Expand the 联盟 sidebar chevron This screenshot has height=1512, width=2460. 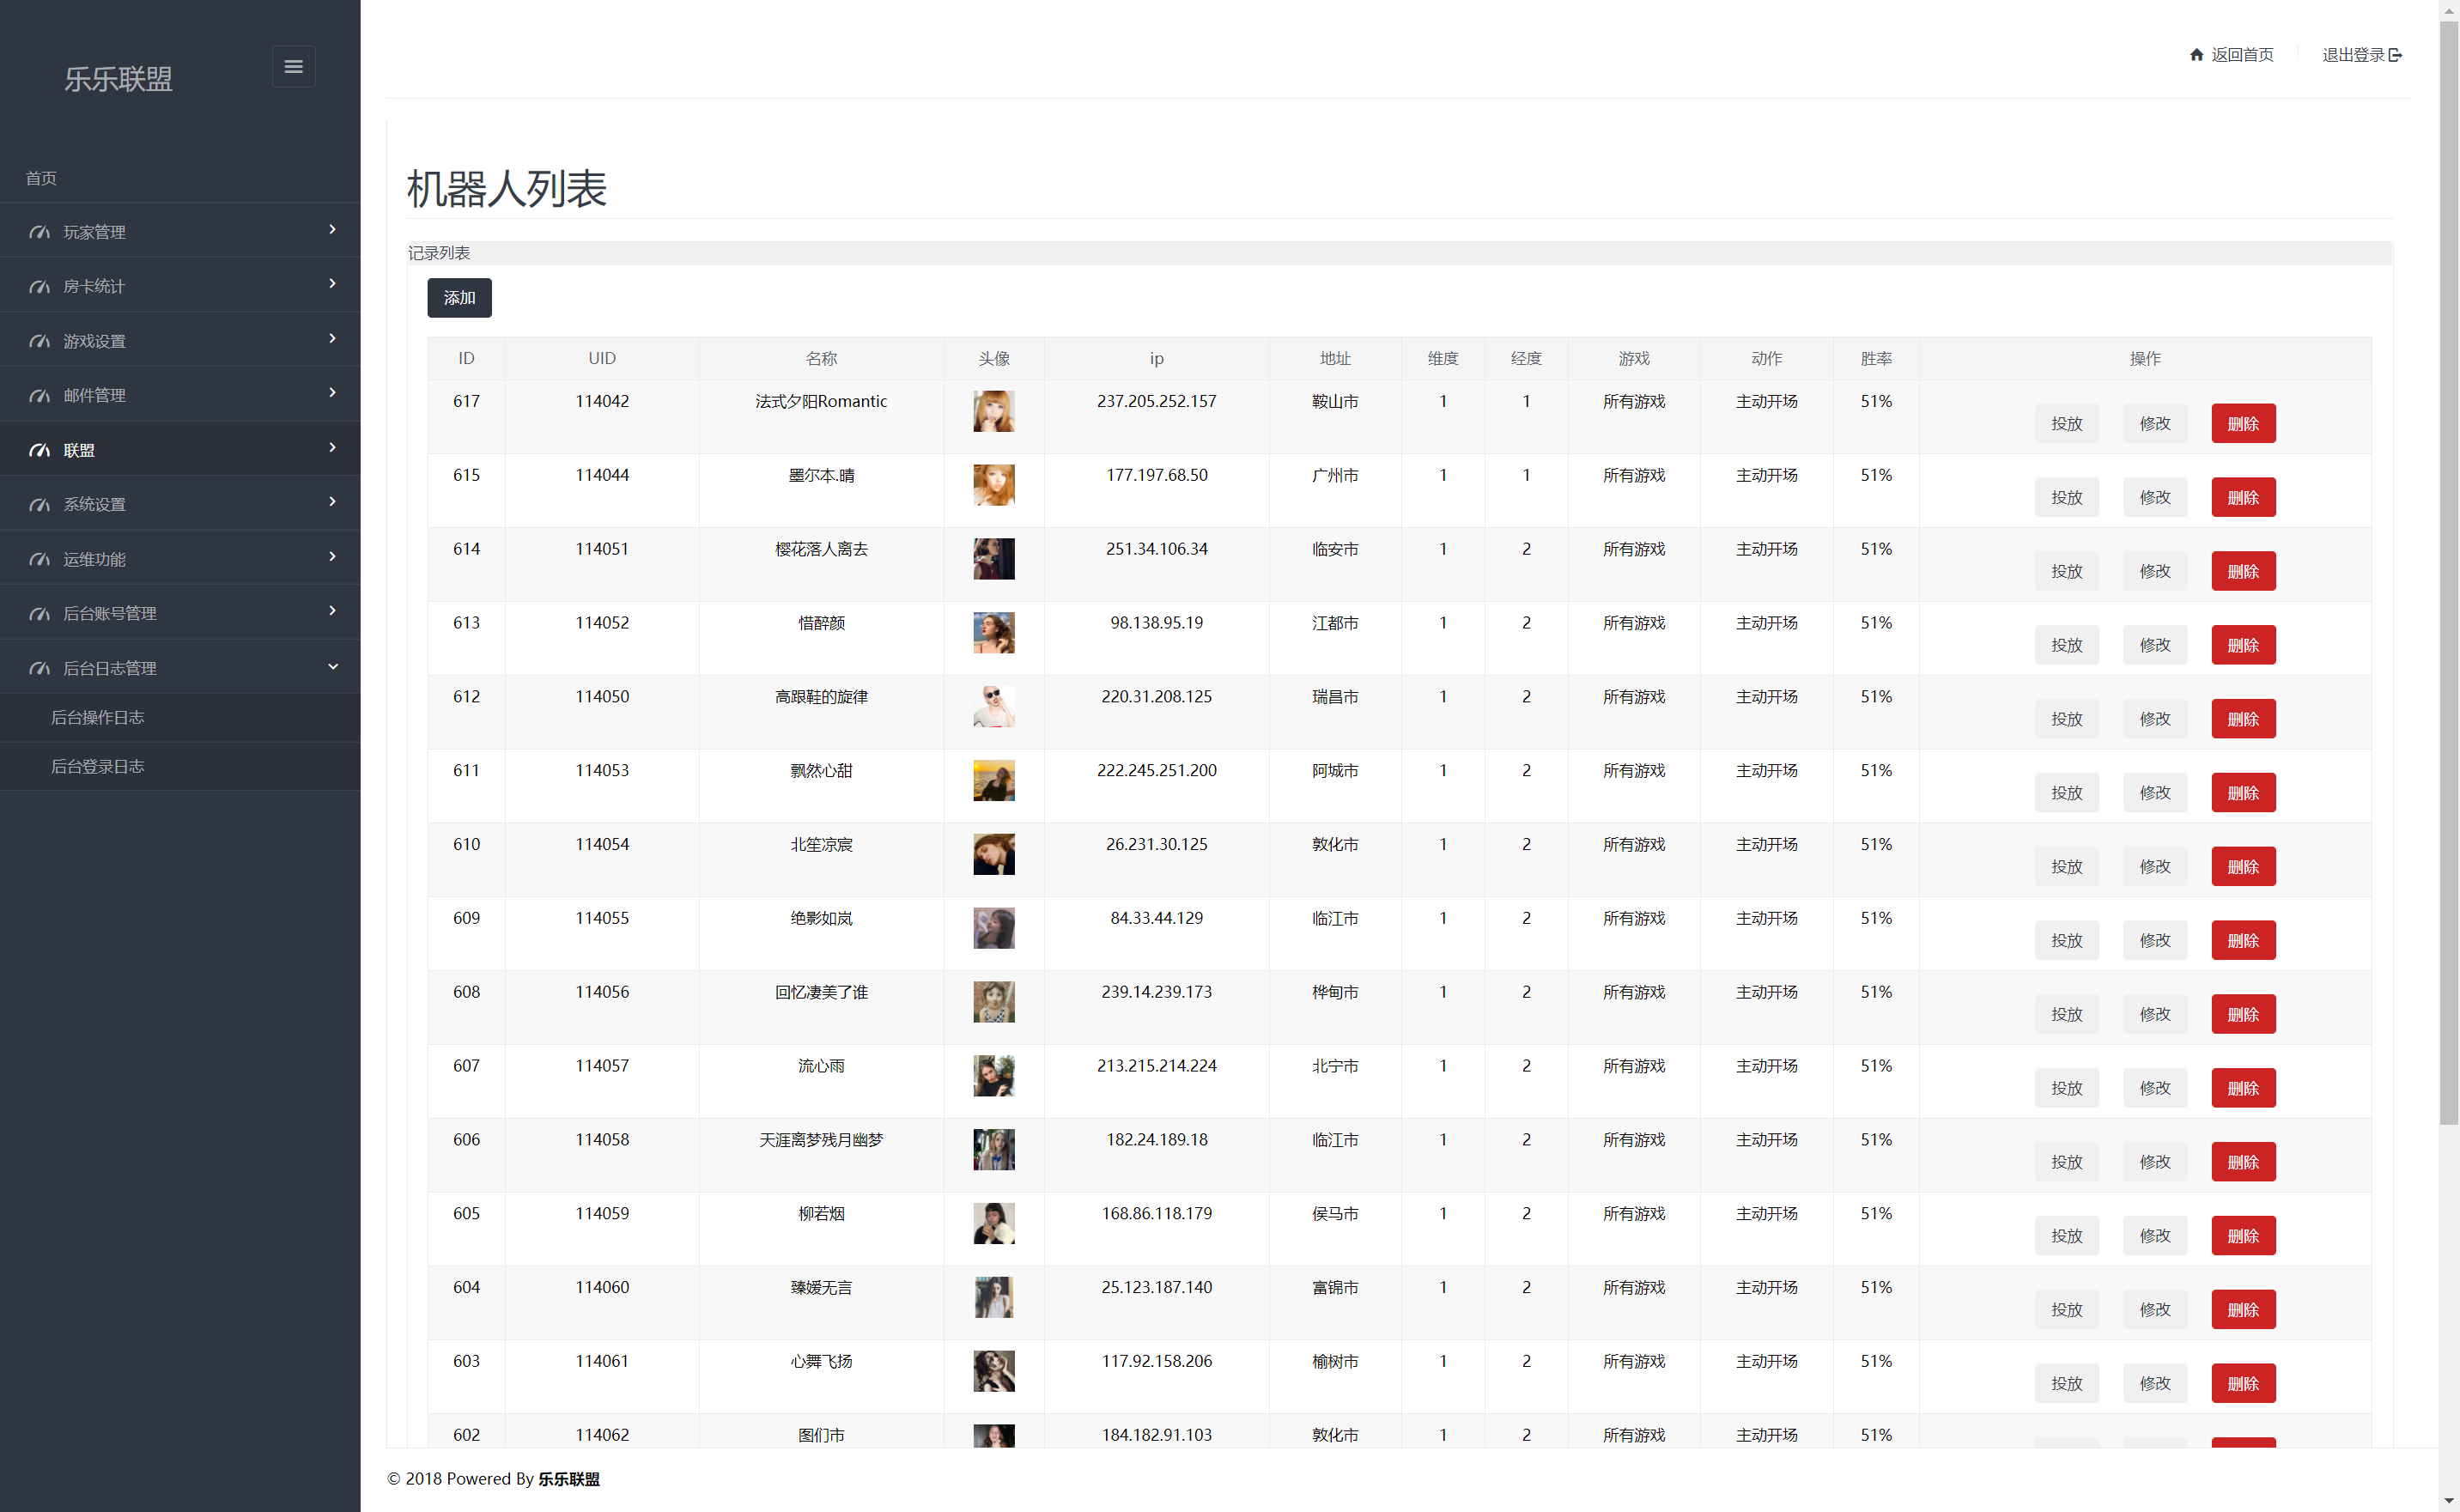332,447
